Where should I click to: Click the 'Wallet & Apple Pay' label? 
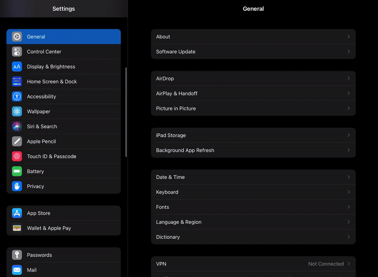(x=49, y=228)
